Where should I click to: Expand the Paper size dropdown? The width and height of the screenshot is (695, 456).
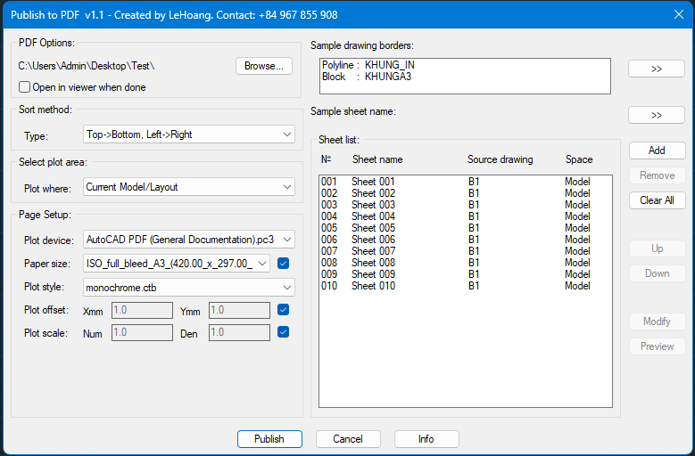(176, 263)
